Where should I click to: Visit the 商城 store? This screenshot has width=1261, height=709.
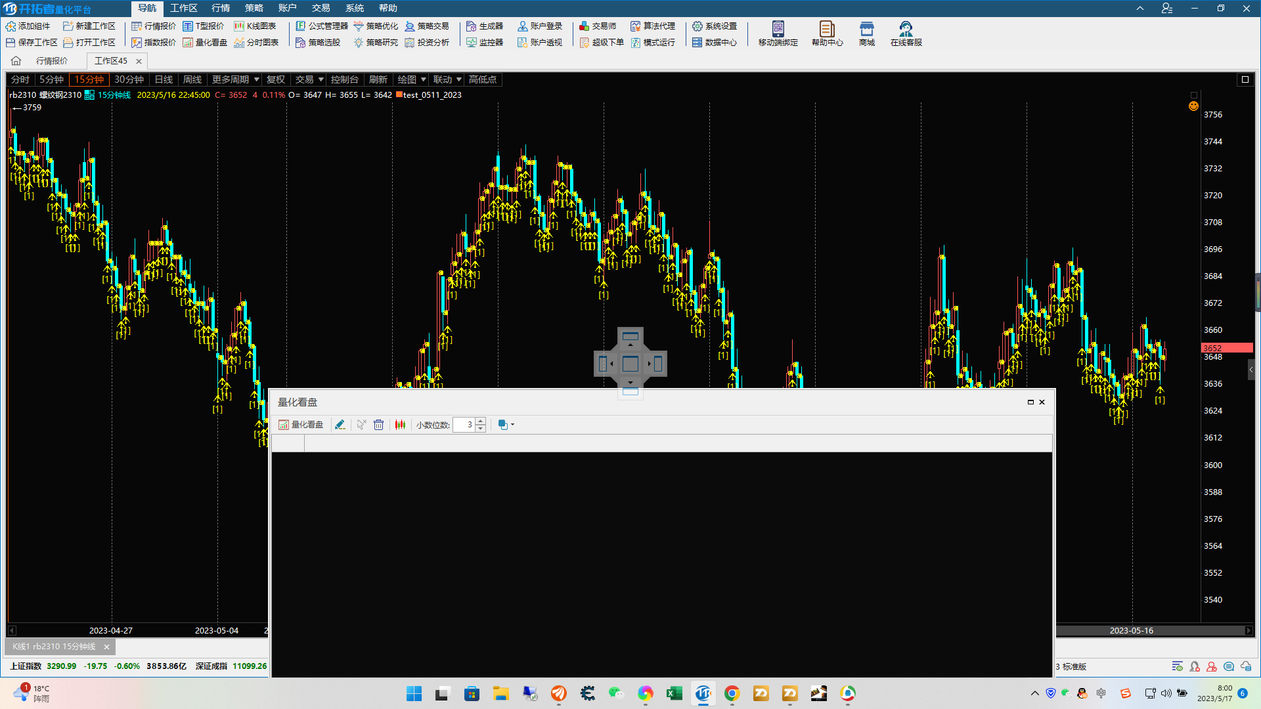click(867, 33)
